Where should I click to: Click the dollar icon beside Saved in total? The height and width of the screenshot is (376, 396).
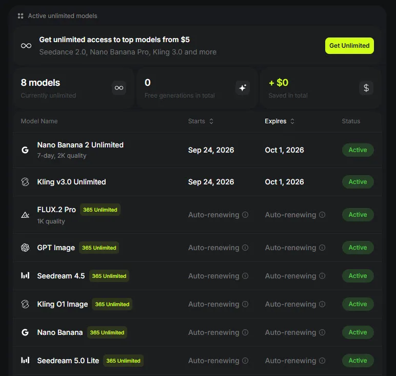[366, 88]
